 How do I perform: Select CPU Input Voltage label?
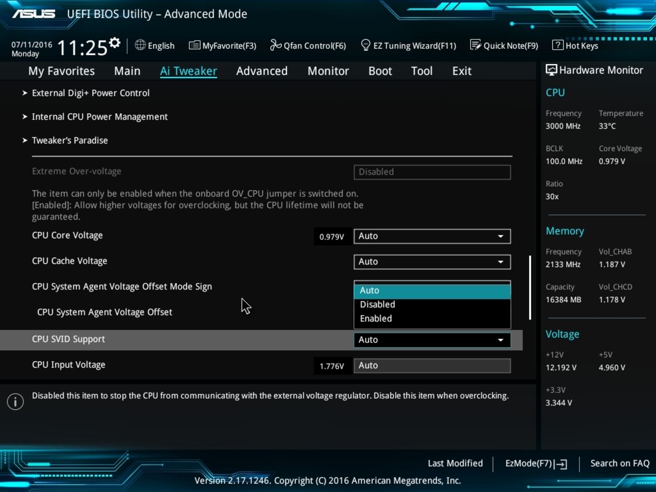(x=68, y=365)
